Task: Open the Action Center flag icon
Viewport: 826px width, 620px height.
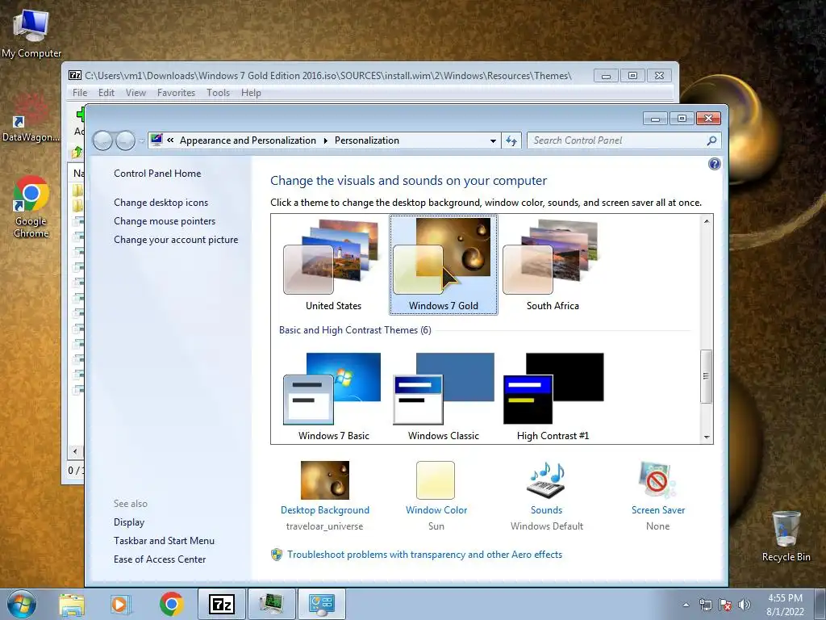Action: pos(725,605)
